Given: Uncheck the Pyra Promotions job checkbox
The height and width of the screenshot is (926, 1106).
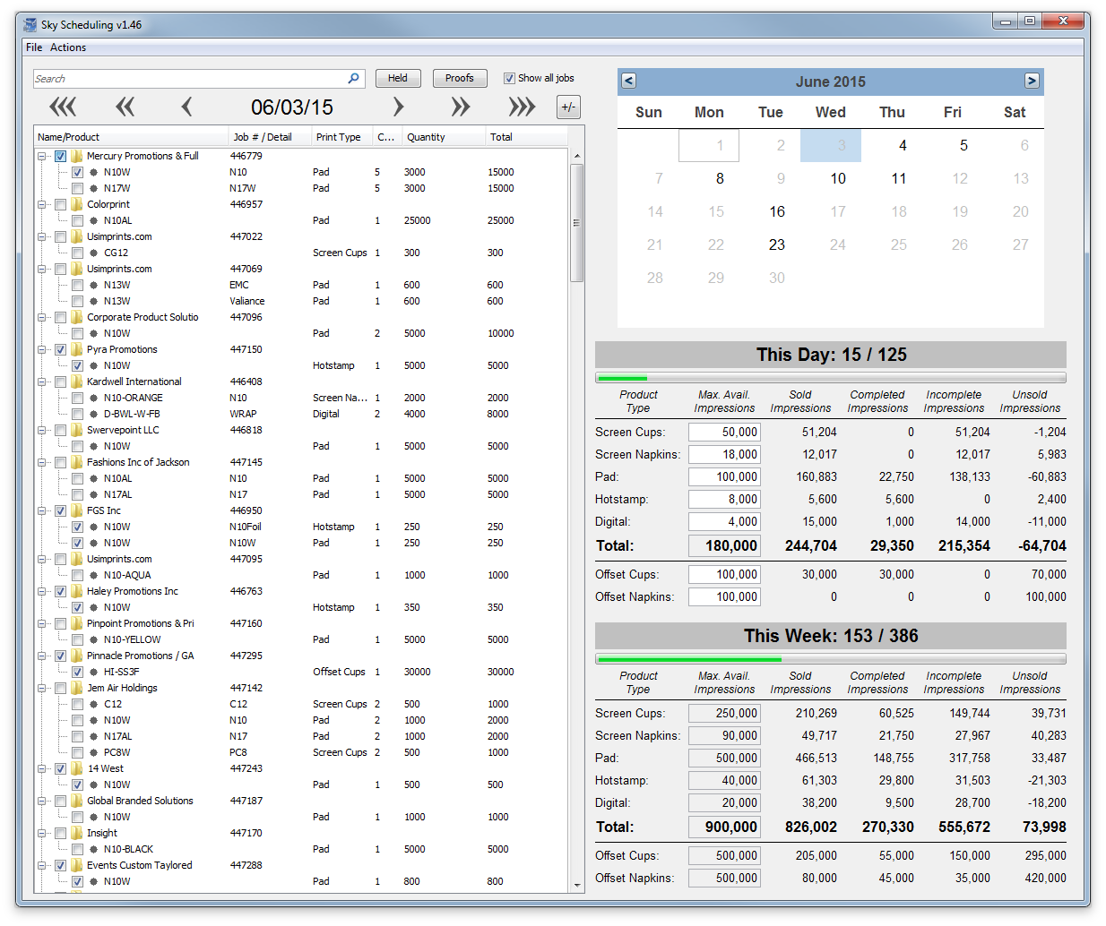Looking at the screenshot, I should pos(61,349).
